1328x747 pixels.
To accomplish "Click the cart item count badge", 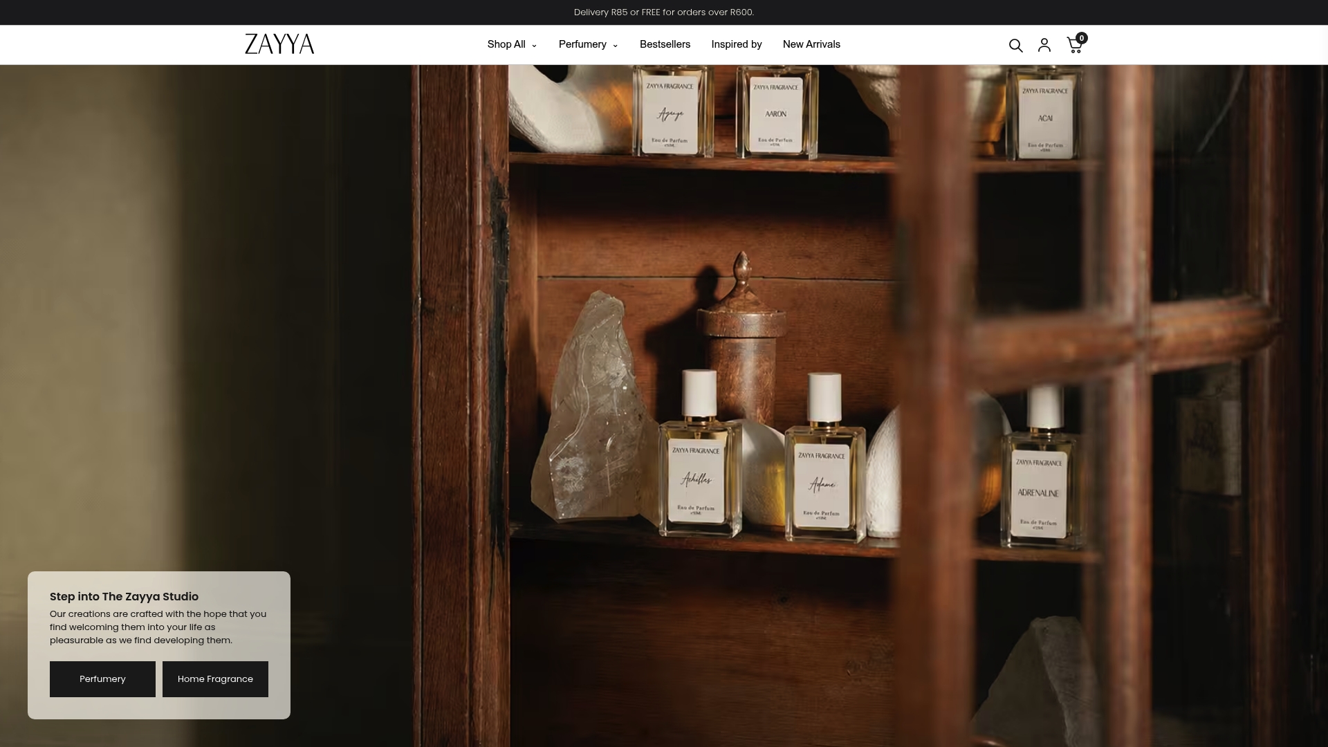I will tap(1082, 38).
